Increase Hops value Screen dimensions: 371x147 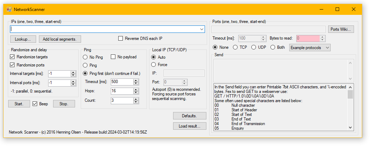(136, 89)
